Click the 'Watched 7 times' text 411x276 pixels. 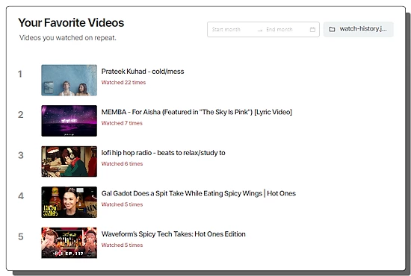[x=122, y=123]
